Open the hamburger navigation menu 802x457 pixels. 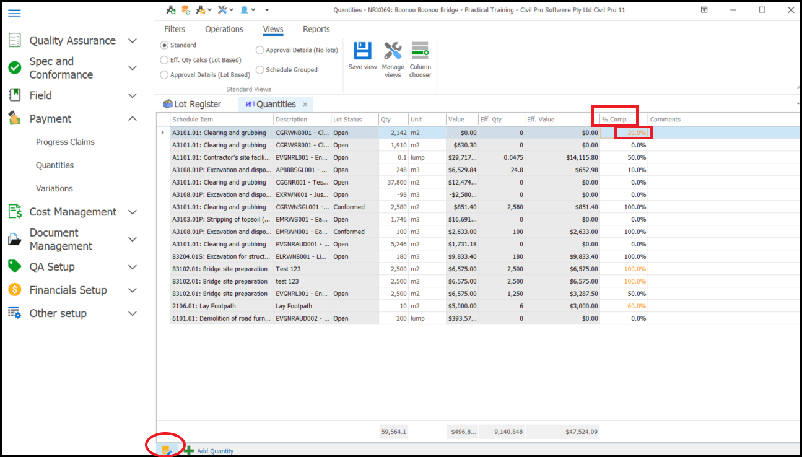(14, 13)
